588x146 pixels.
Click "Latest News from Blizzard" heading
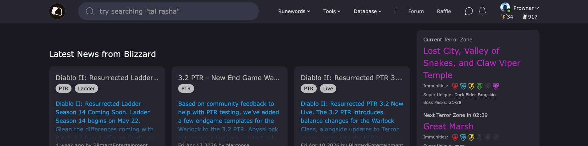point(102,54)
